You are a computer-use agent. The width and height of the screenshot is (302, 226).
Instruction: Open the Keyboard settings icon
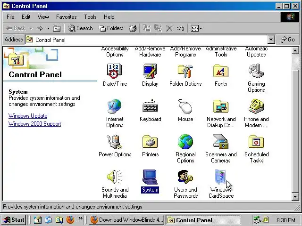[150, 106]
